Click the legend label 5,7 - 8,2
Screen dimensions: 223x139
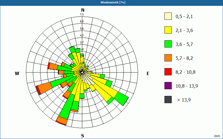(184, 58)
